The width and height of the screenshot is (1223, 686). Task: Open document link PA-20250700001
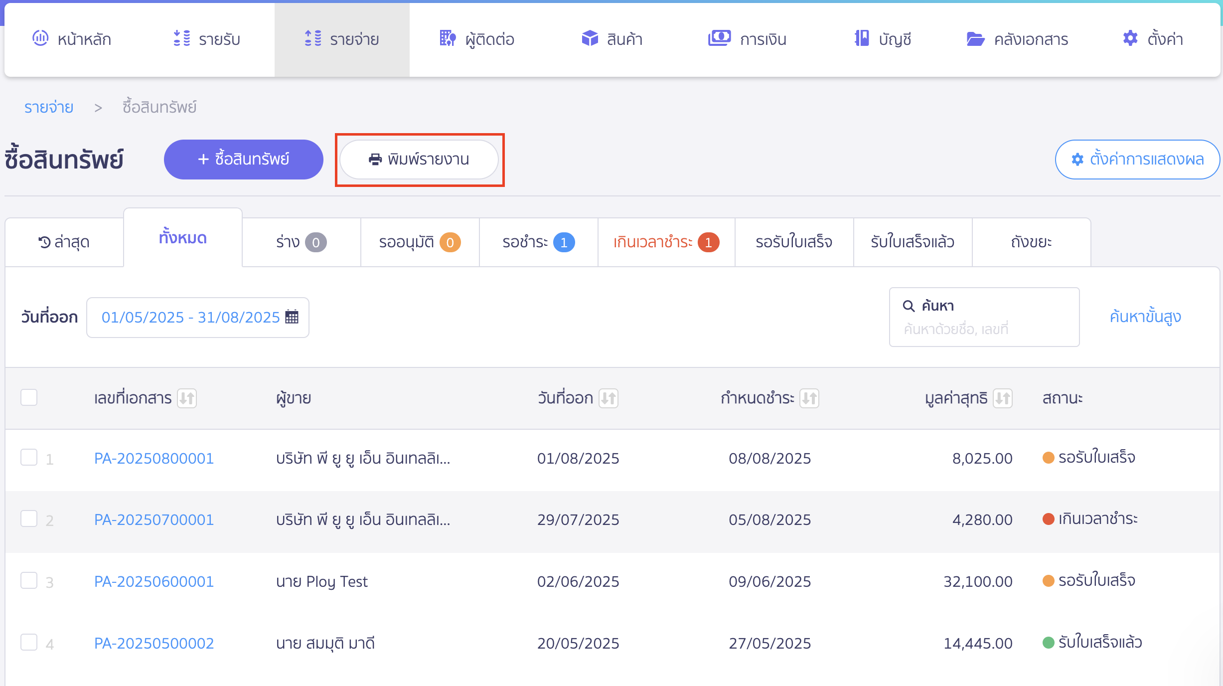154,519
